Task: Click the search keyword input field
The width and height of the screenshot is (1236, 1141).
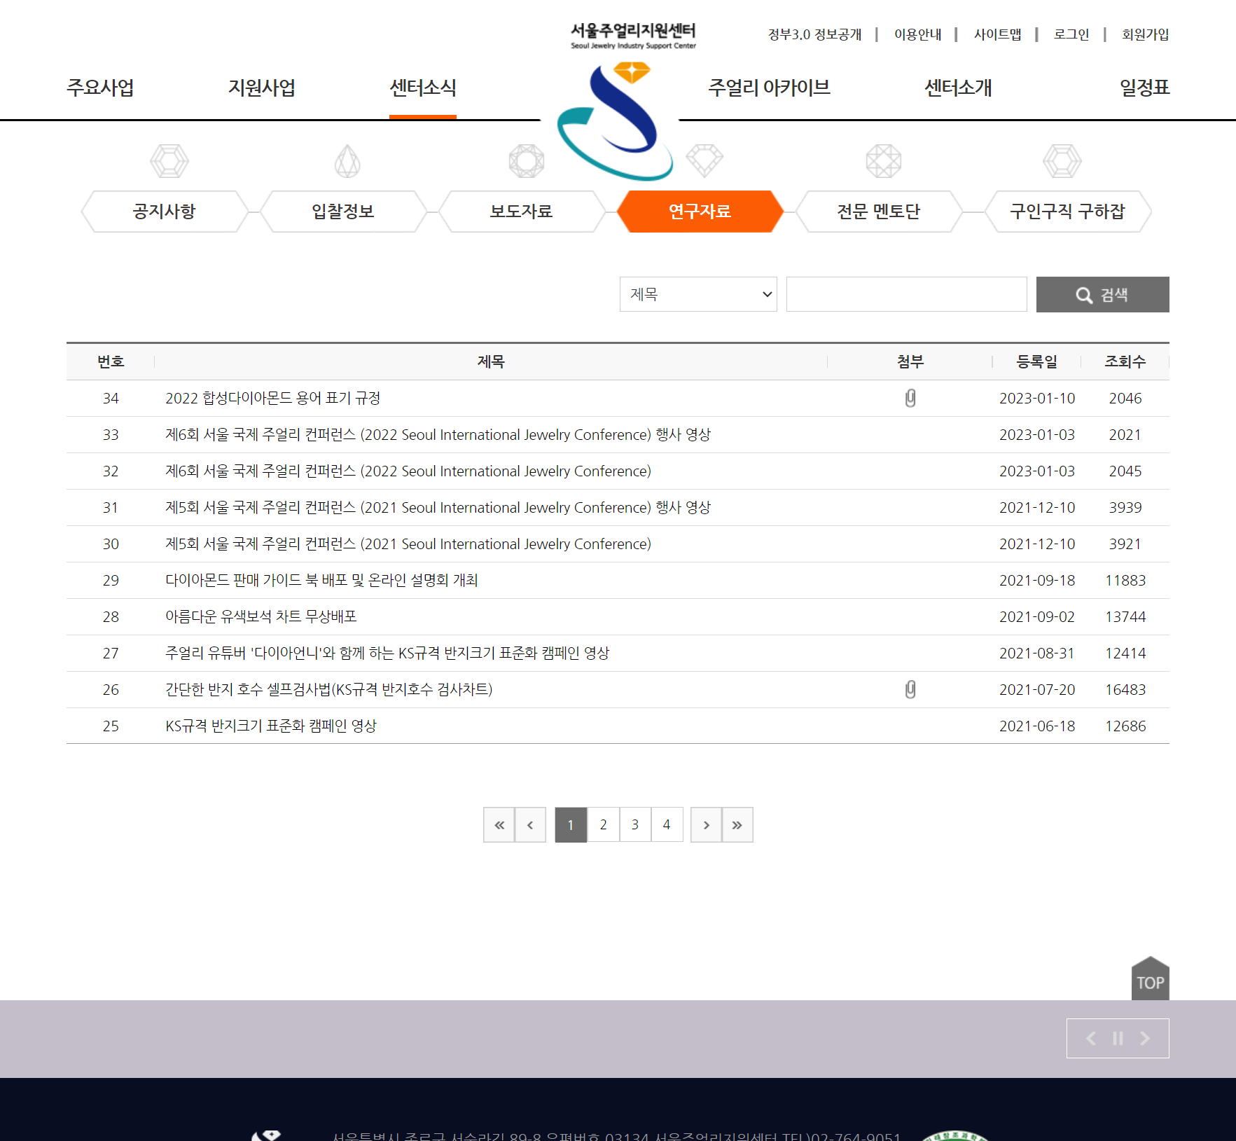Action: point(906,294)
